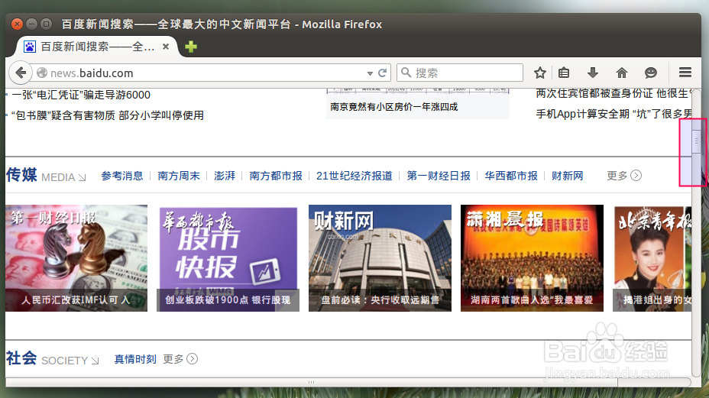Viewport: 709px width, 398px height.
Task: Show bookmarks list icon
Action: pos(564,73)
